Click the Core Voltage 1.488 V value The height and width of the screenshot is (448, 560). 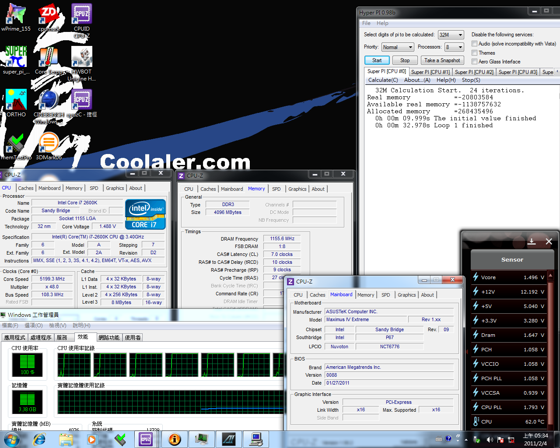[x=108, y=226]
